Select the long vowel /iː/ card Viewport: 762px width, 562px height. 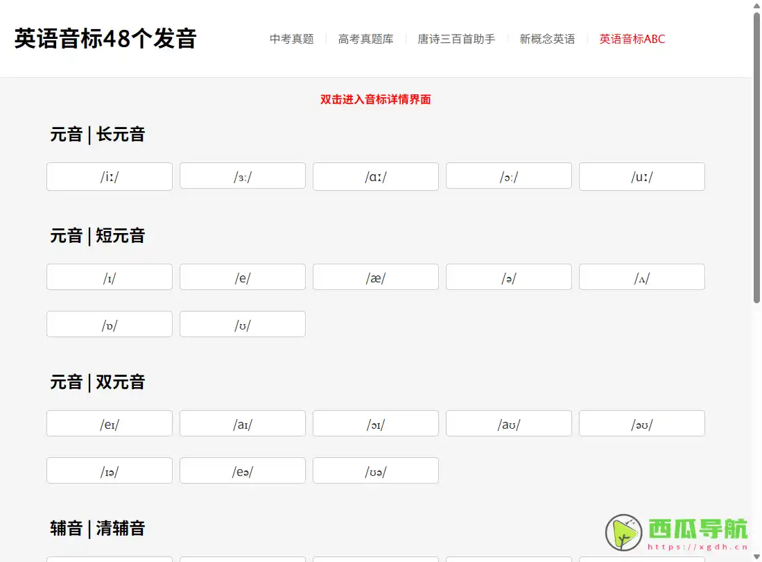(x=109, y=176)
